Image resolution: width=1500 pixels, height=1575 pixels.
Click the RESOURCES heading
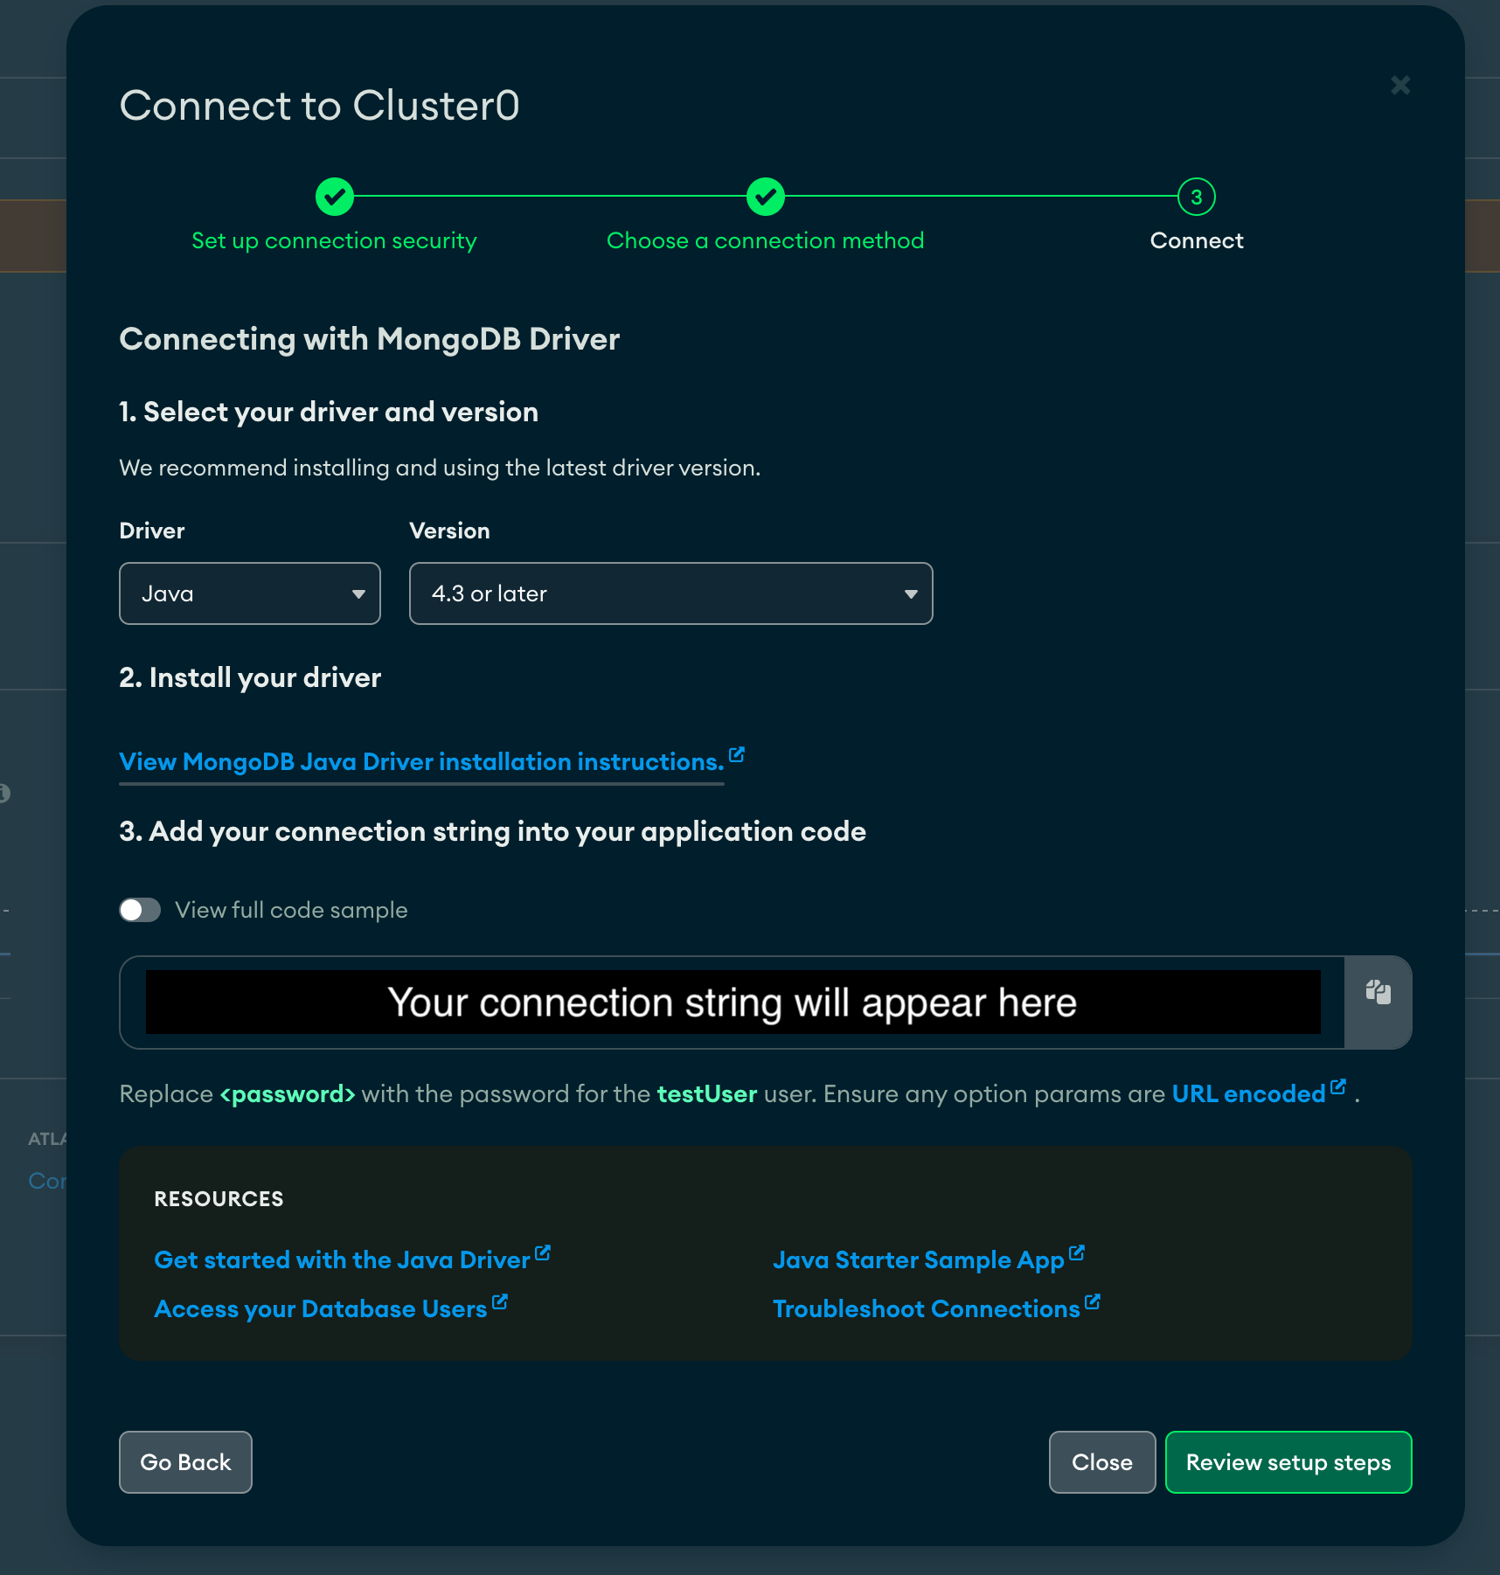tap(219, 1199)
